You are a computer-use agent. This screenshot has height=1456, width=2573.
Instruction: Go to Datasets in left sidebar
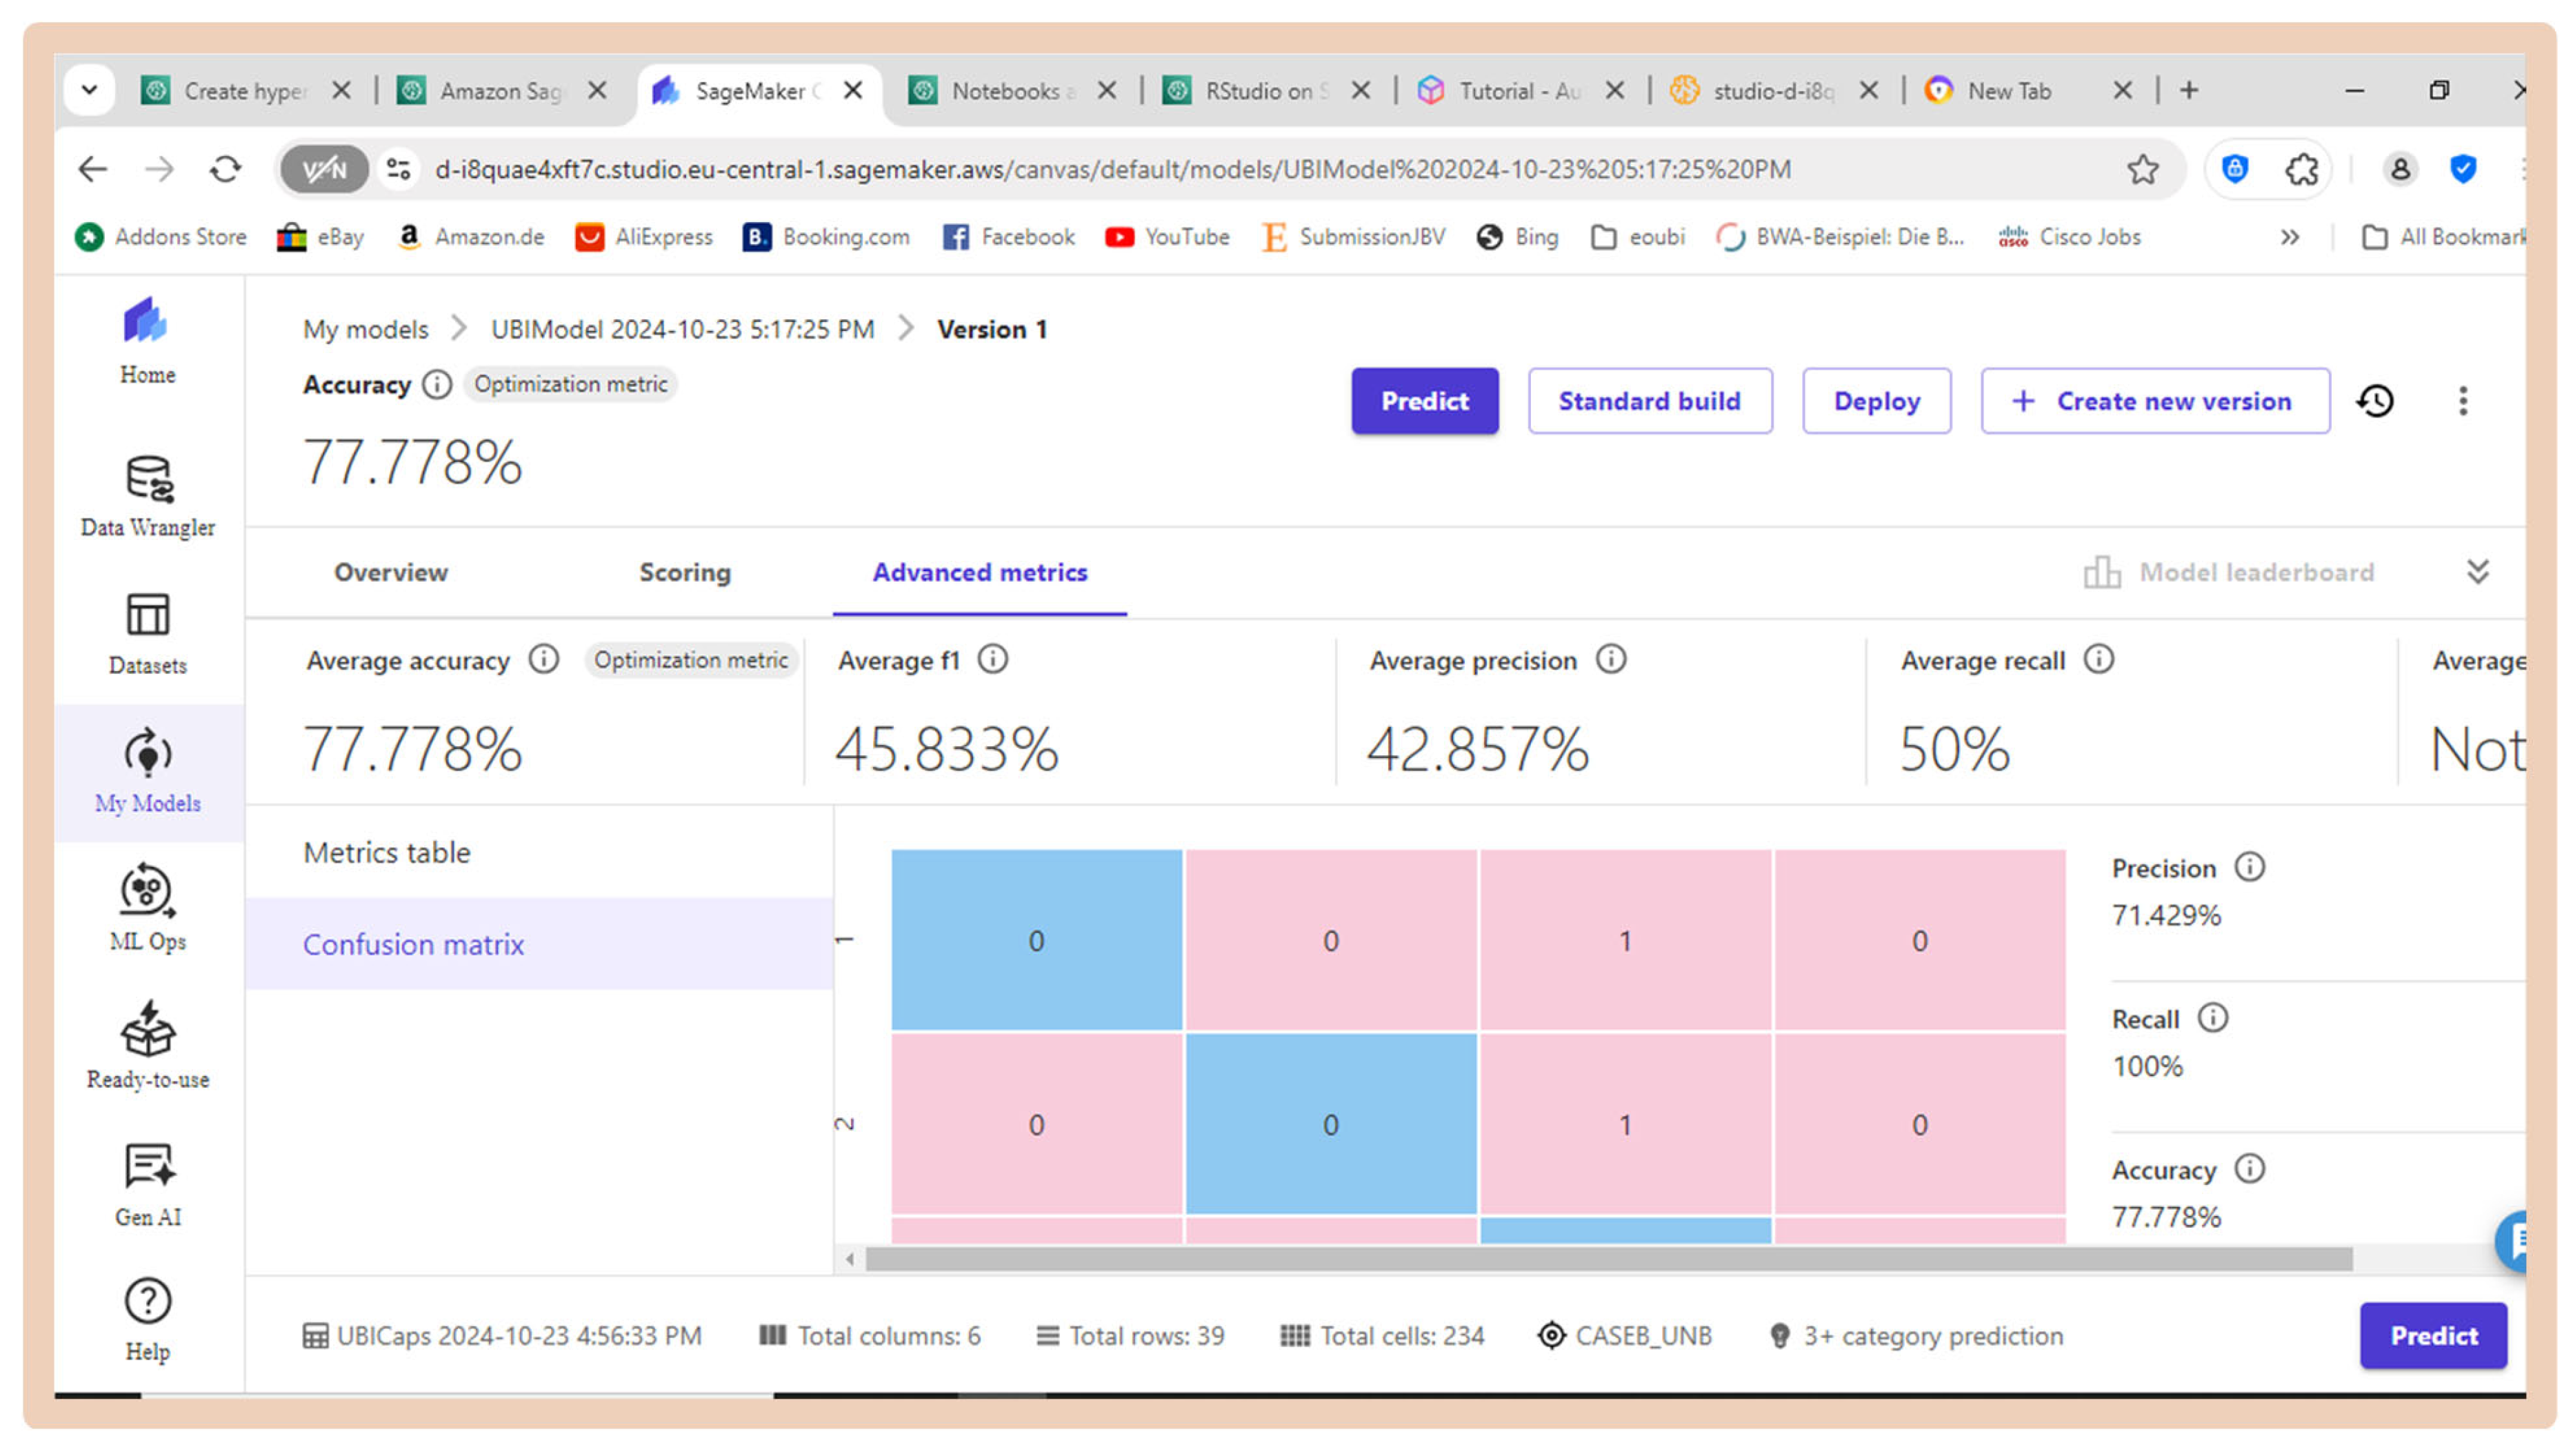click(148, 633)
